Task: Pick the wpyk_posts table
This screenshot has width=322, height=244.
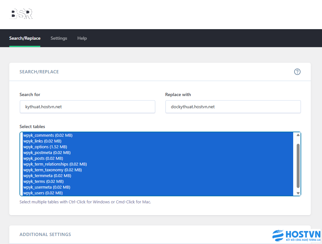Action: pos(43,159)
